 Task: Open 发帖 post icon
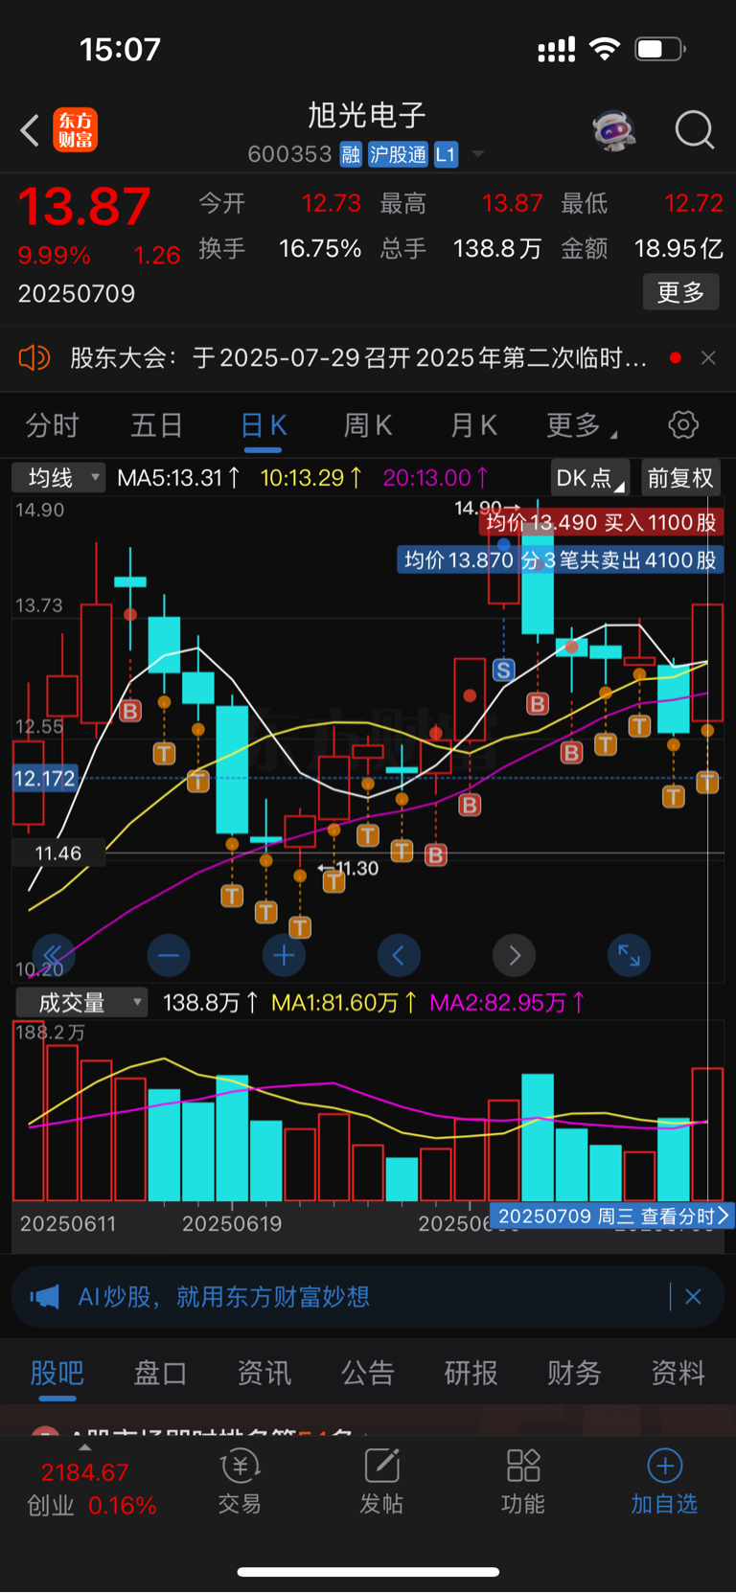[380, 1480]
